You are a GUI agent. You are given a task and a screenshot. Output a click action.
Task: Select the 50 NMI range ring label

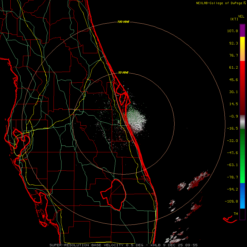pyautogui.click(x=123, y=72)
